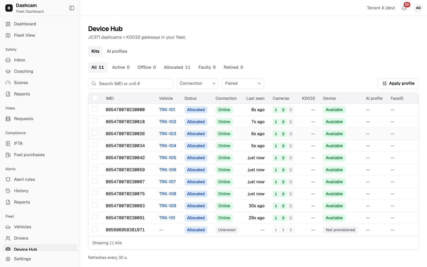Image resolution: width=427 pixels, height=267 pixels.
Task: Tick the select-all checkbox in table header
Action: [95, 98]
